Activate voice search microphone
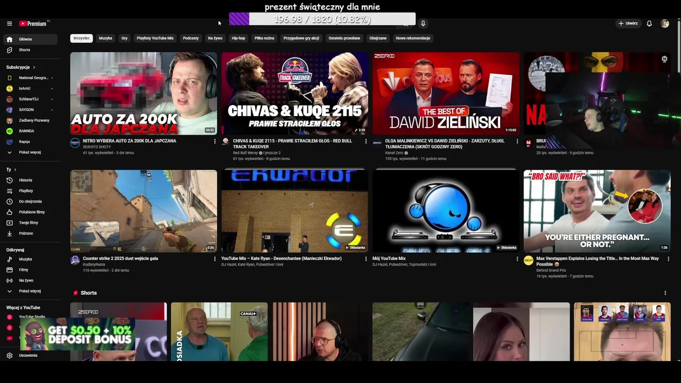Screen dimensions: 681x383 (423, 23)
